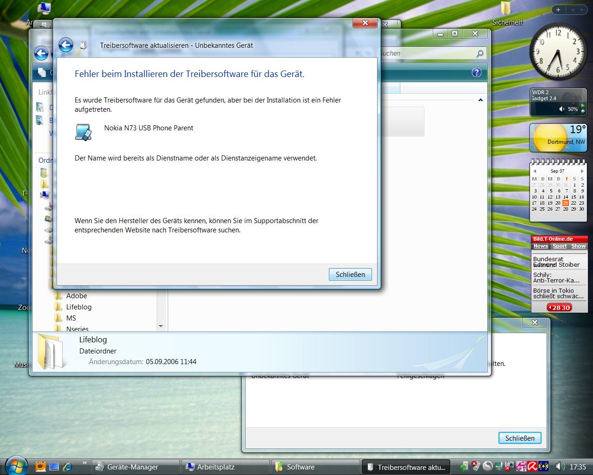
Task: Click the camera with red X tray icon
Action: [510, 467]
